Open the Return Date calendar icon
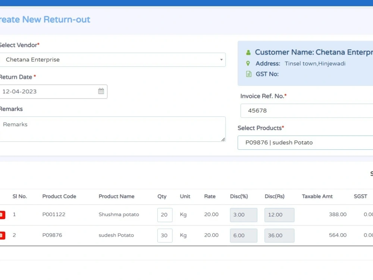Image resolution: width=373 pixels, height=280 pixels. (101, 91)
